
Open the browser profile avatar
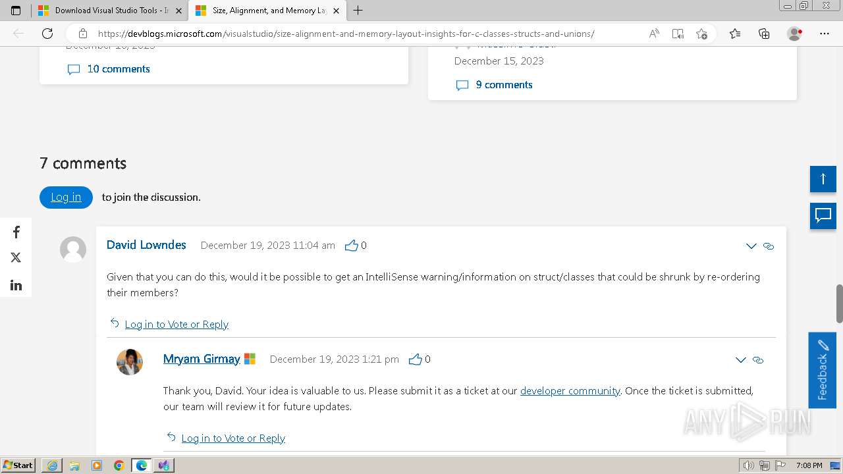point(795,34)
